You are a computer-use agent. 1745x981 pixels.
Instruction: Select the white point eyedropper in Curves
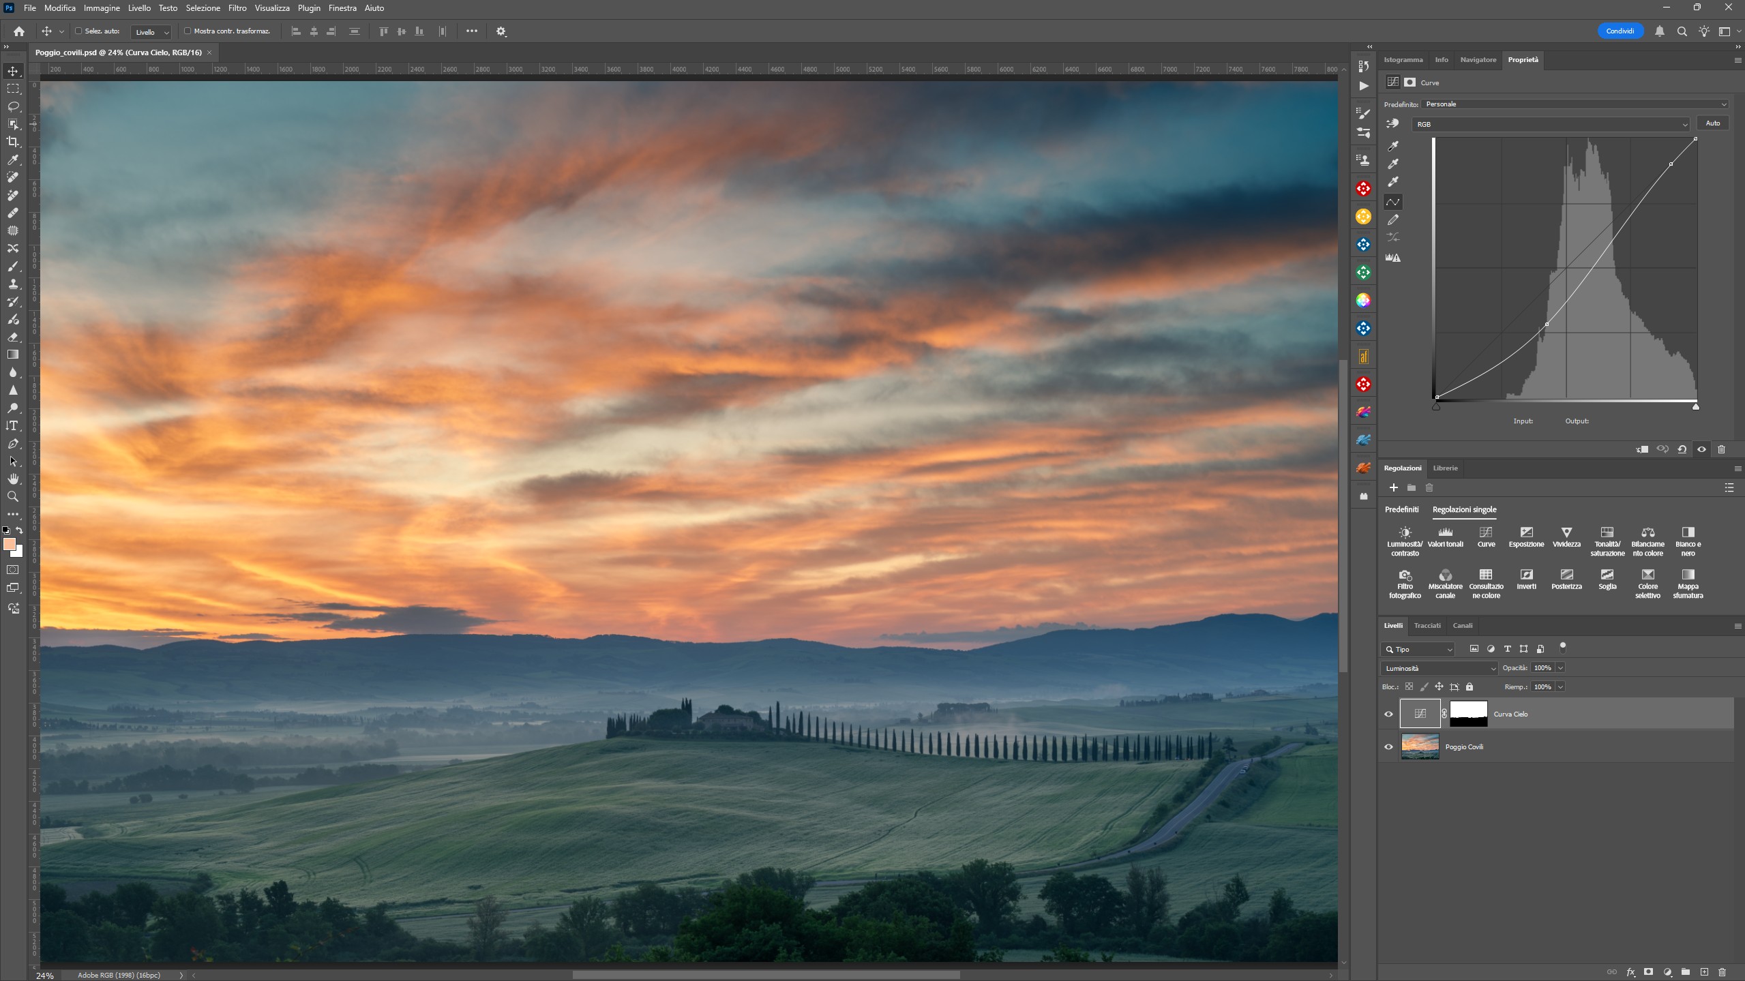(x=1393, y=182)
